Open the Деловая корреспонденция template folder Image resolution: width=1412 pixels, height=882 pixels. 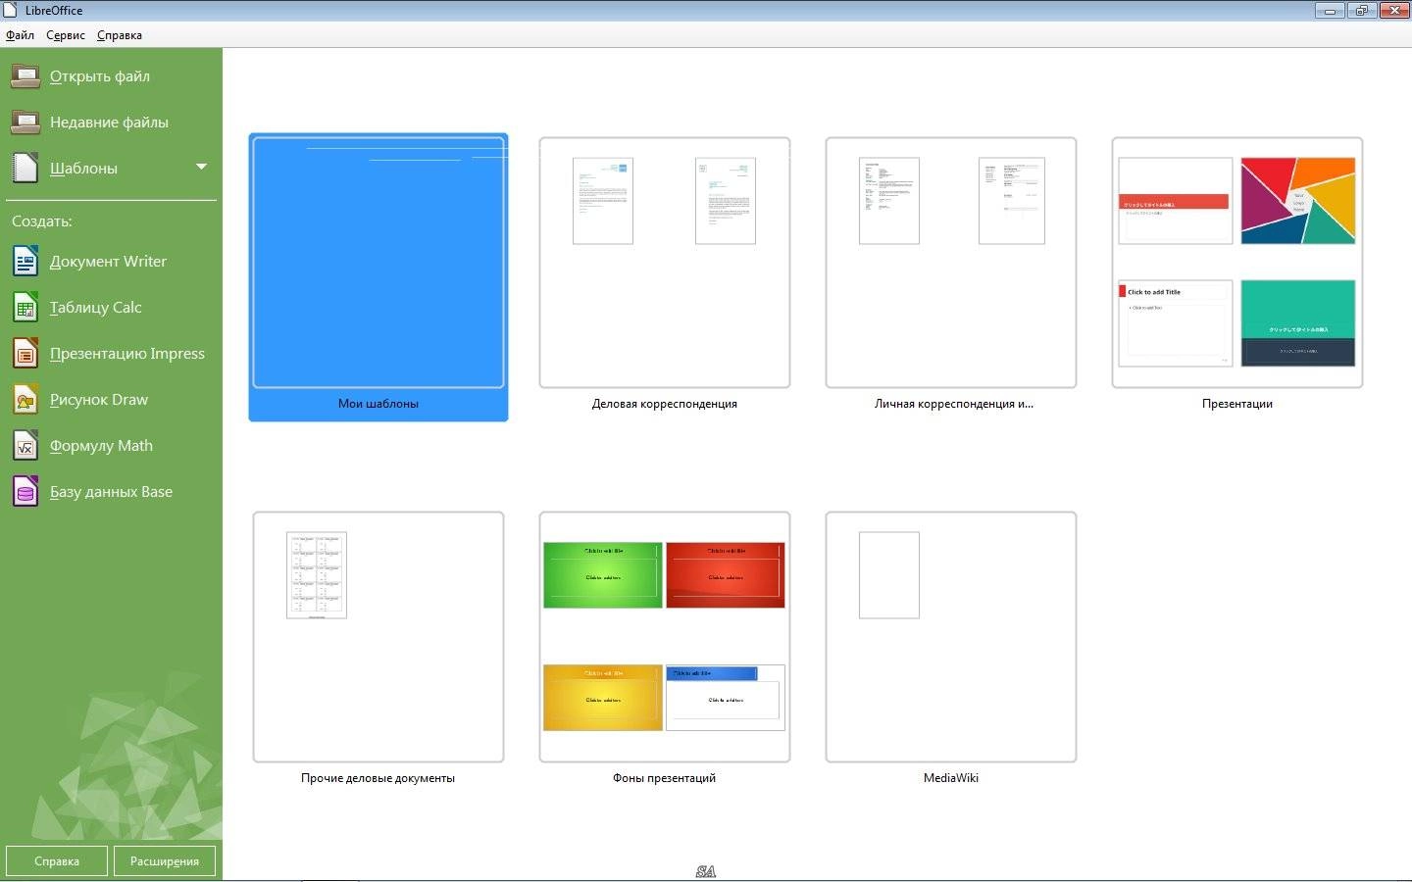[x=665, y=263]
